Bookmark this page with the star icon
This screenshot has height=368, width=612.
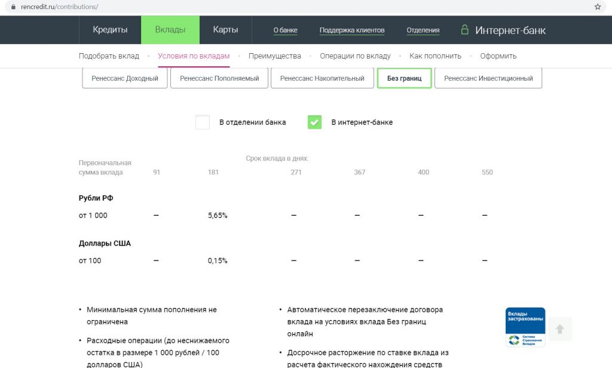597,7
